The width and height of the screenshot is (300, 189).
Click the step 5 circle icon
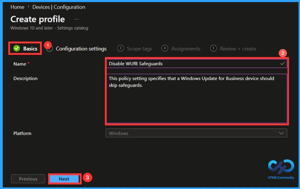pyautogui.click(x=213, y=48)
